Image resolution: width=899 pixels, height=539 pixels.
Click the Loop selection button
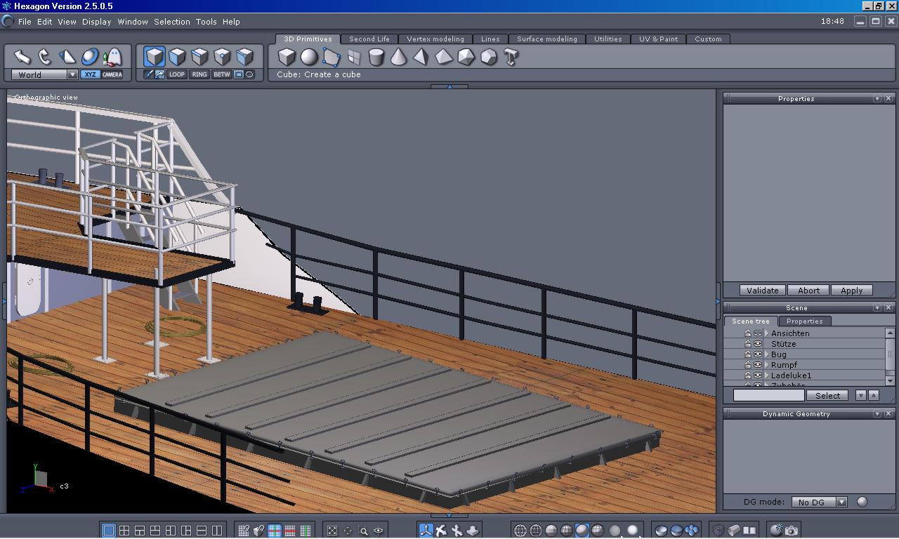[177, 74]
